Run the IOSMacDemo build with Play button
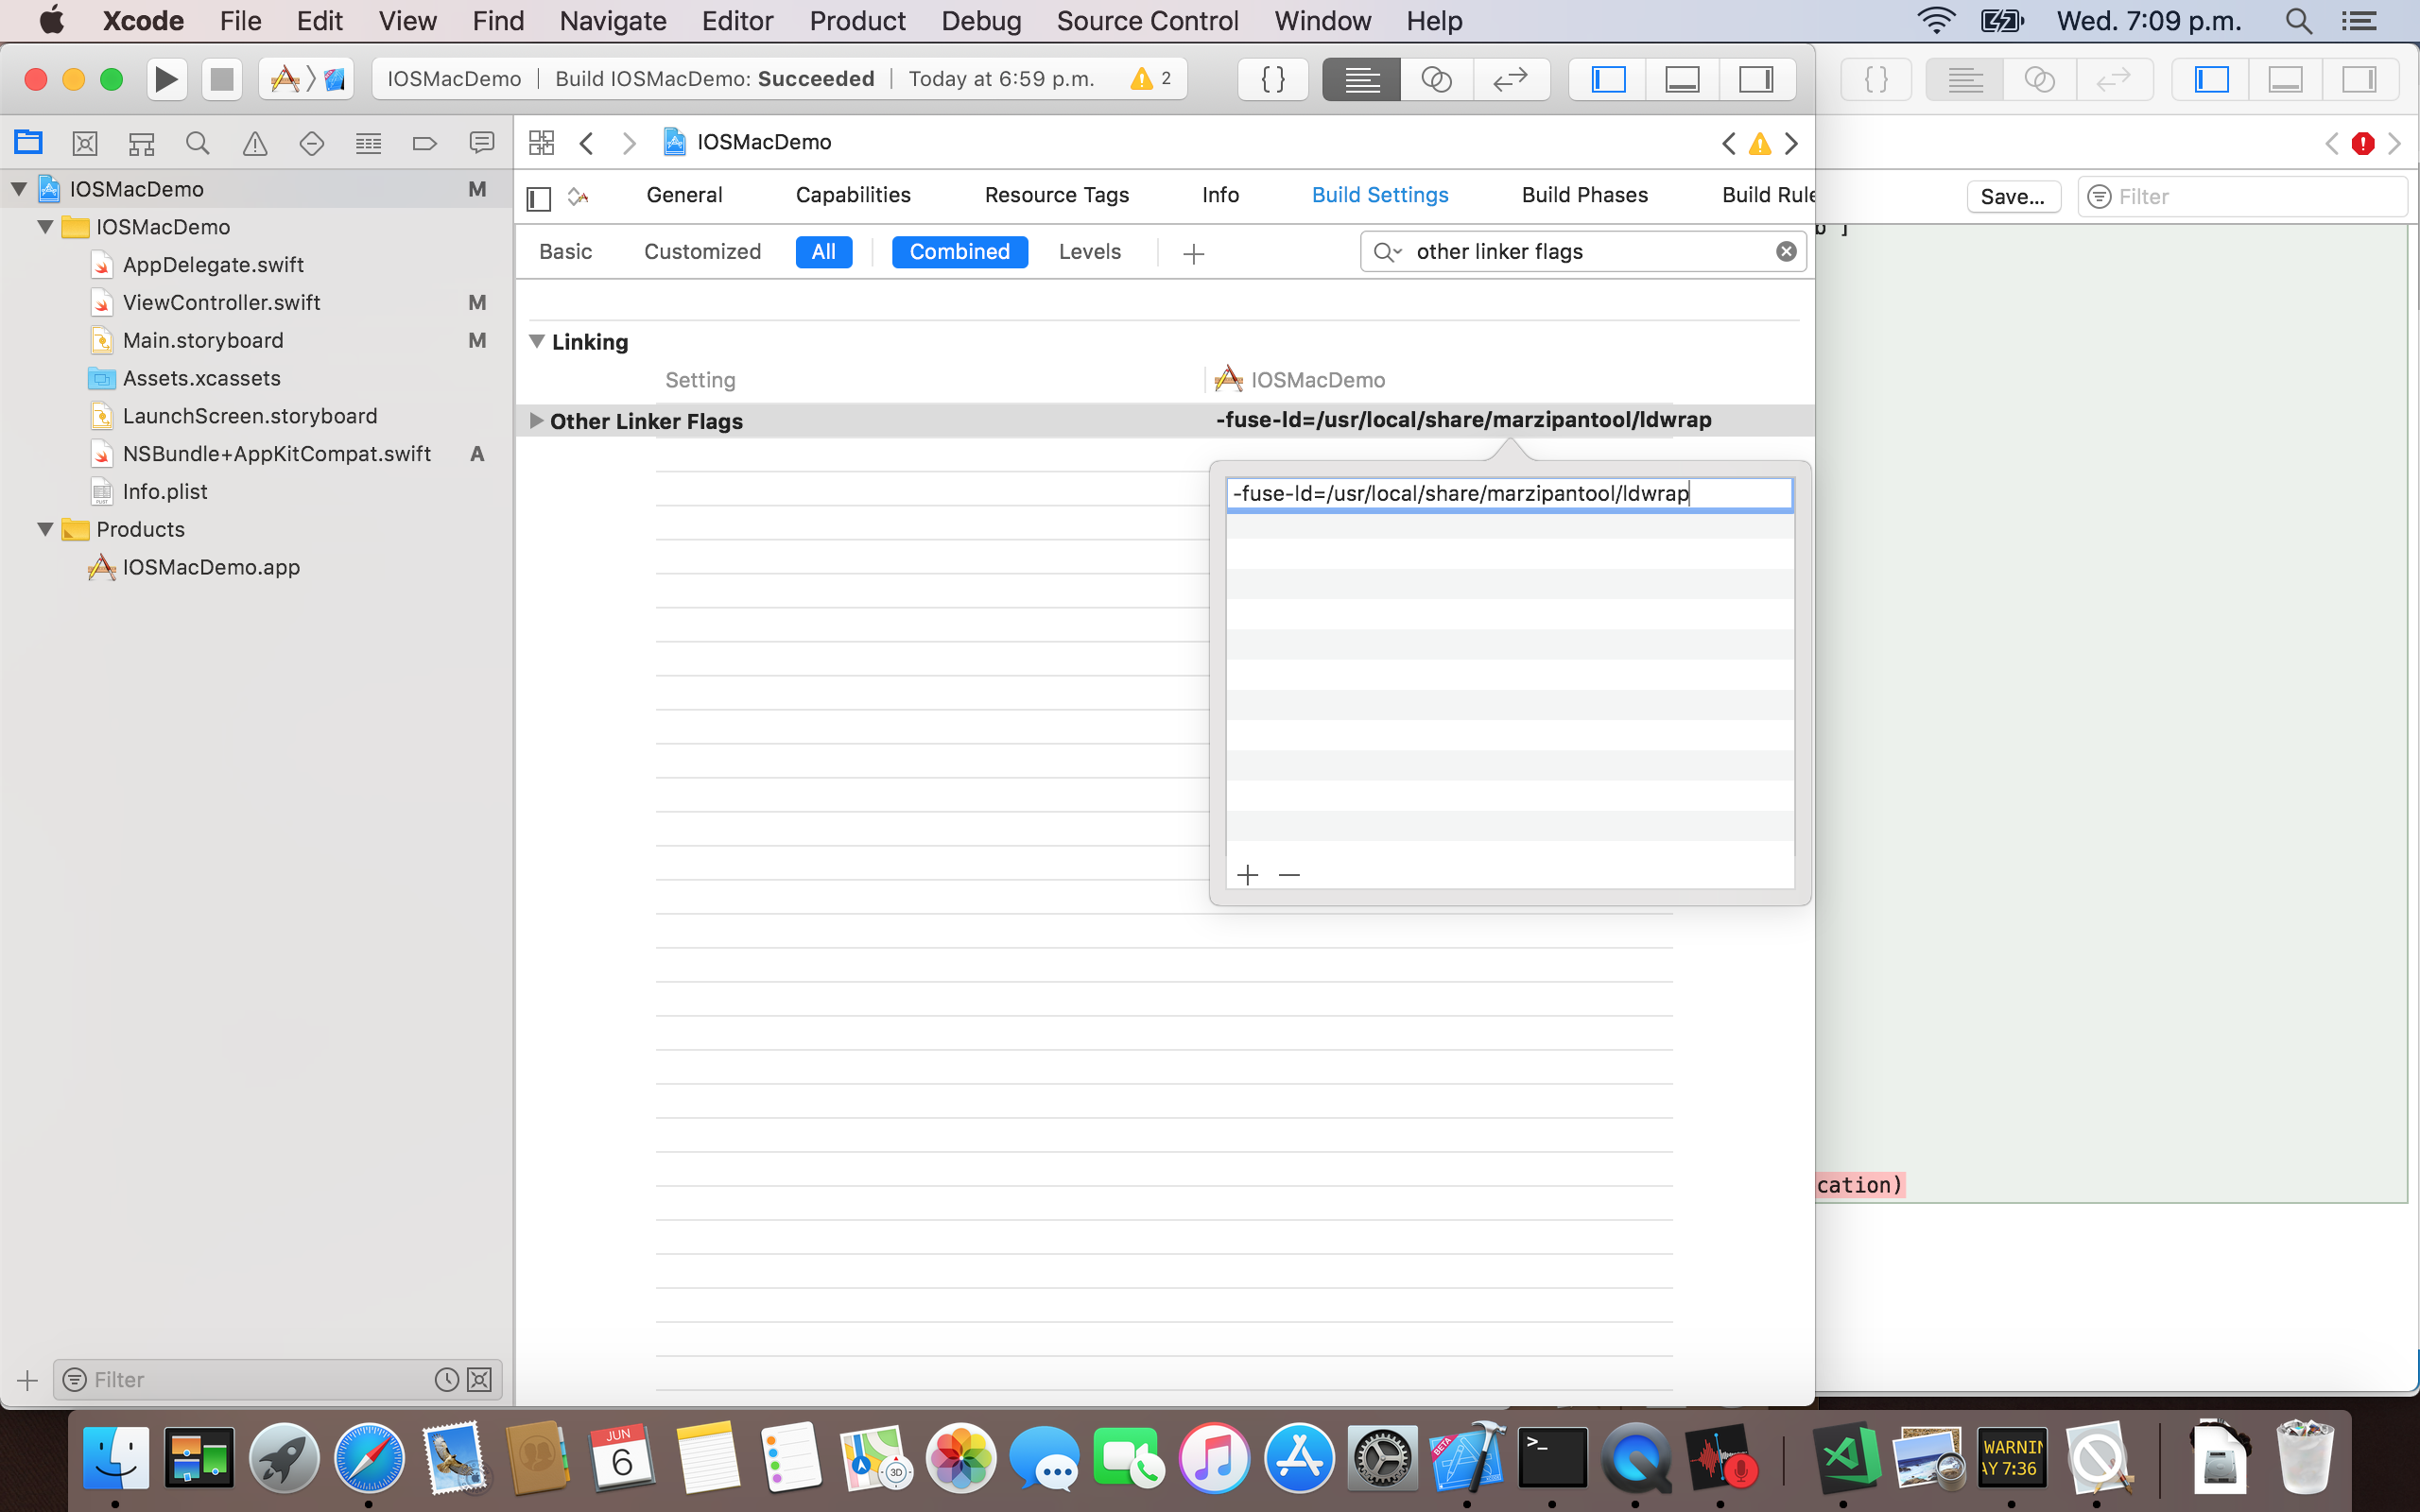2420x1512 pixels. tap(167, 79)
